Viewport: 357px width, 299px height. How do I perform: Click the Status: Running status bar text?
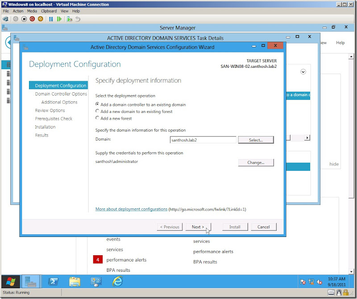coord(16,292)
